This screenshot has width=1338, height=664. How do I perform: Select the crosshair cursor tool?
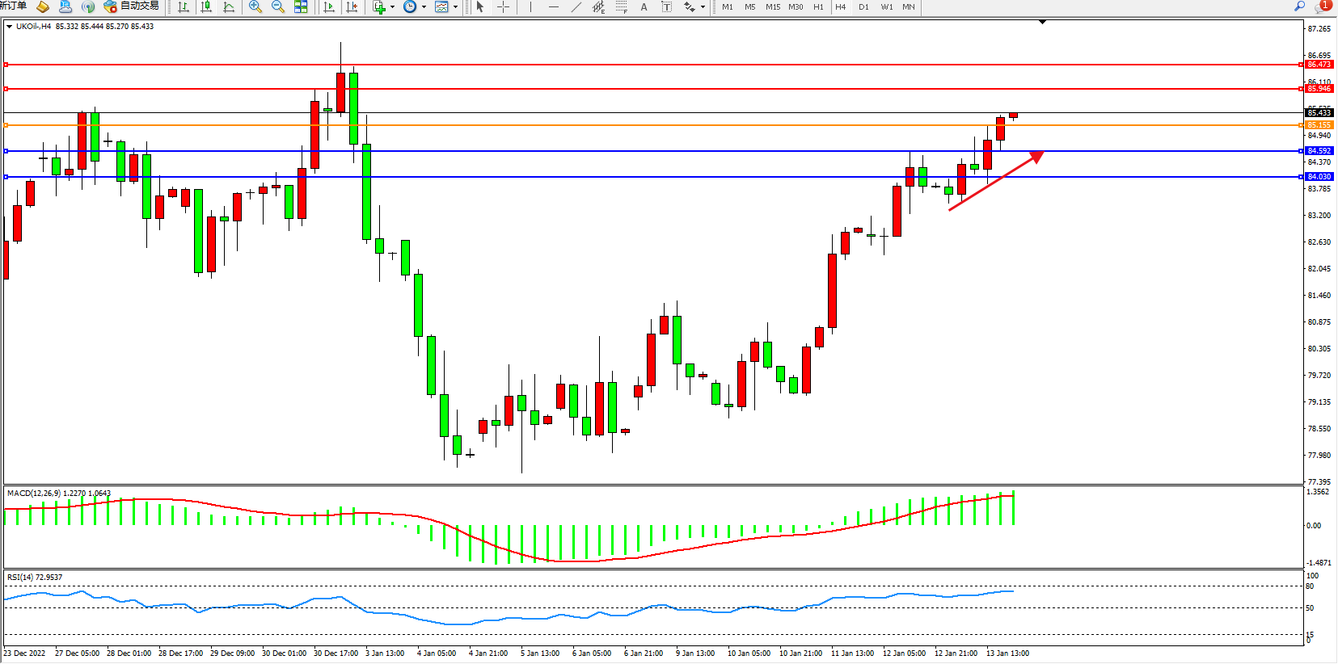[503, 7]
